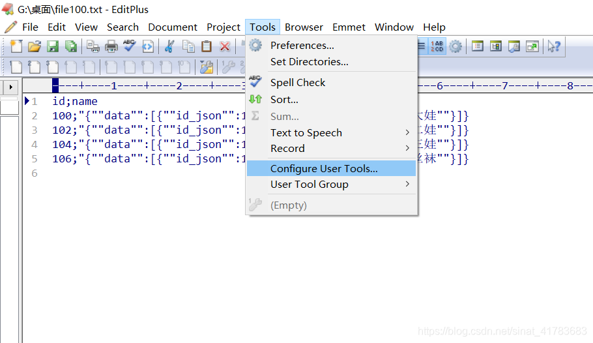Choose Configure User Tools... menu entry
This screenshot has height=343, width=593.
pyautogui.click(x=331, y=168)
